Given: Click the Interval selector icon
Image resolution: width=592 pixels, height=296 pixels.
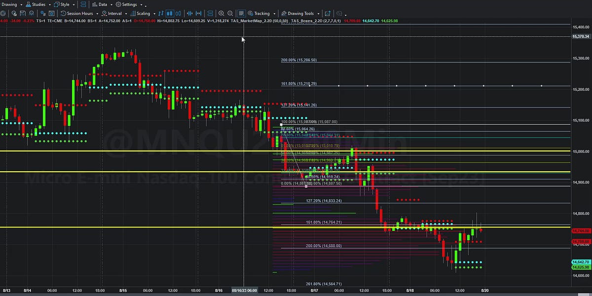Looking at the screenshot, I should point(105,13).
